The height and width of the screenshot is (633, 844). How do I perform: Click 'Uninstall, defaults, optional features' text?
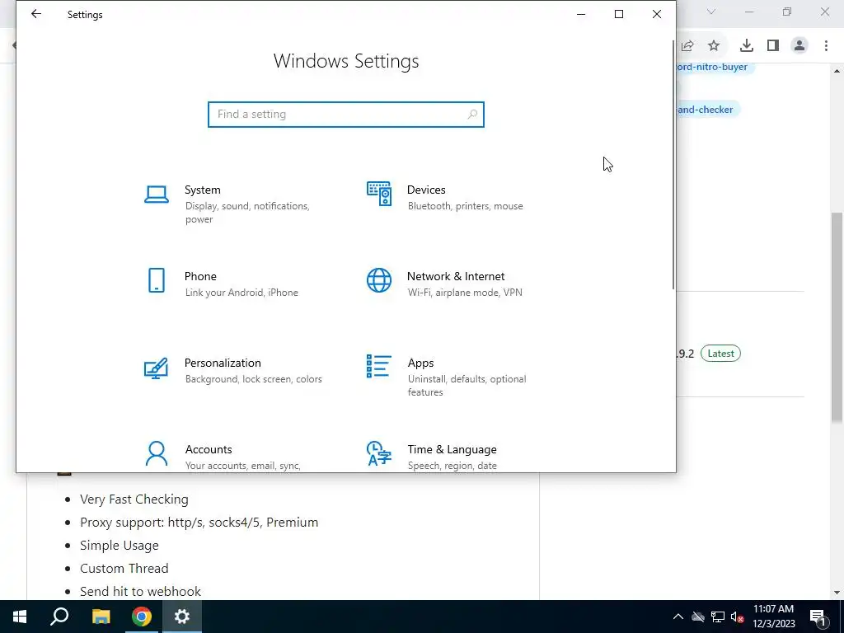click(x=467, y=386)
